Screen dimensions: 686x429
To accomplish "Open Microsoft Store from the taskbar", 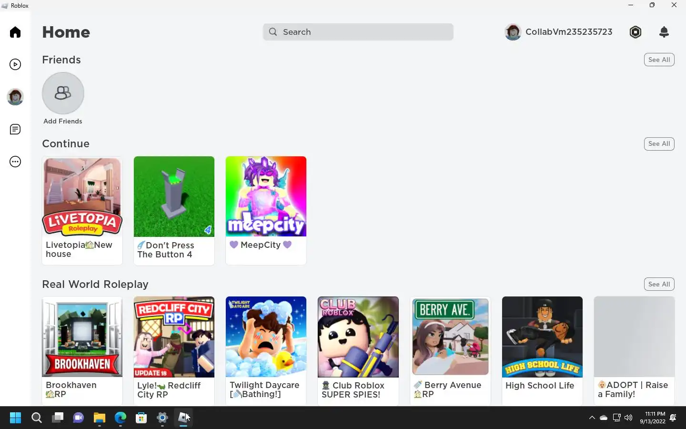I will coord(141,418).
